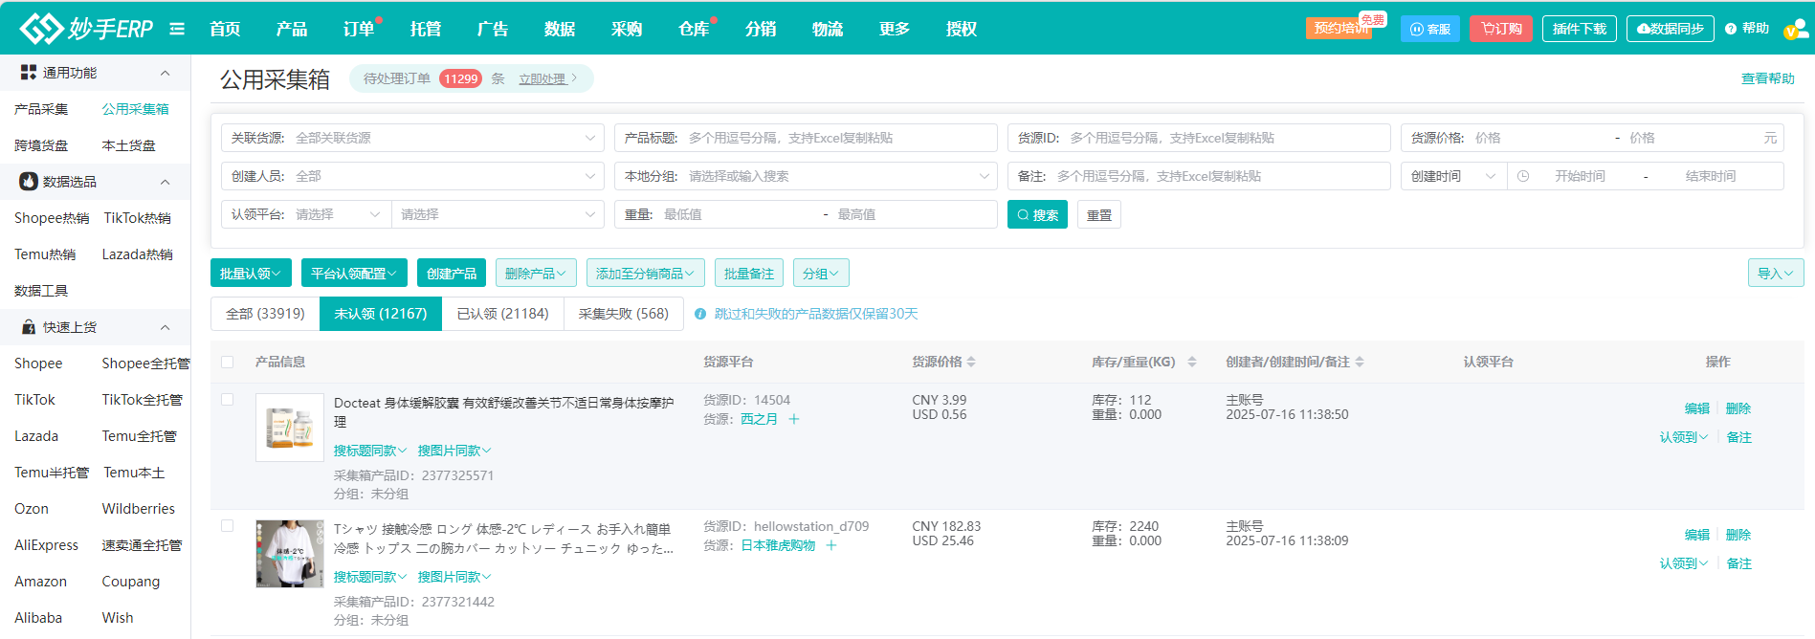1815x639 pixels.
Task: Expand the 批量认领 dropdown button
Action: click(251, 274)
